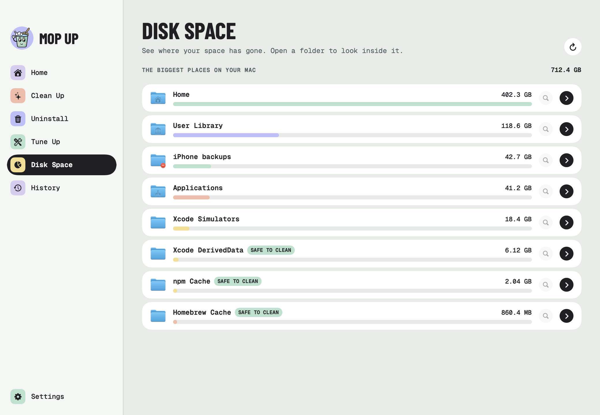Click the npm Cache folder icon
This screenshot has height=415, width=600.
[x=158, y=285]
